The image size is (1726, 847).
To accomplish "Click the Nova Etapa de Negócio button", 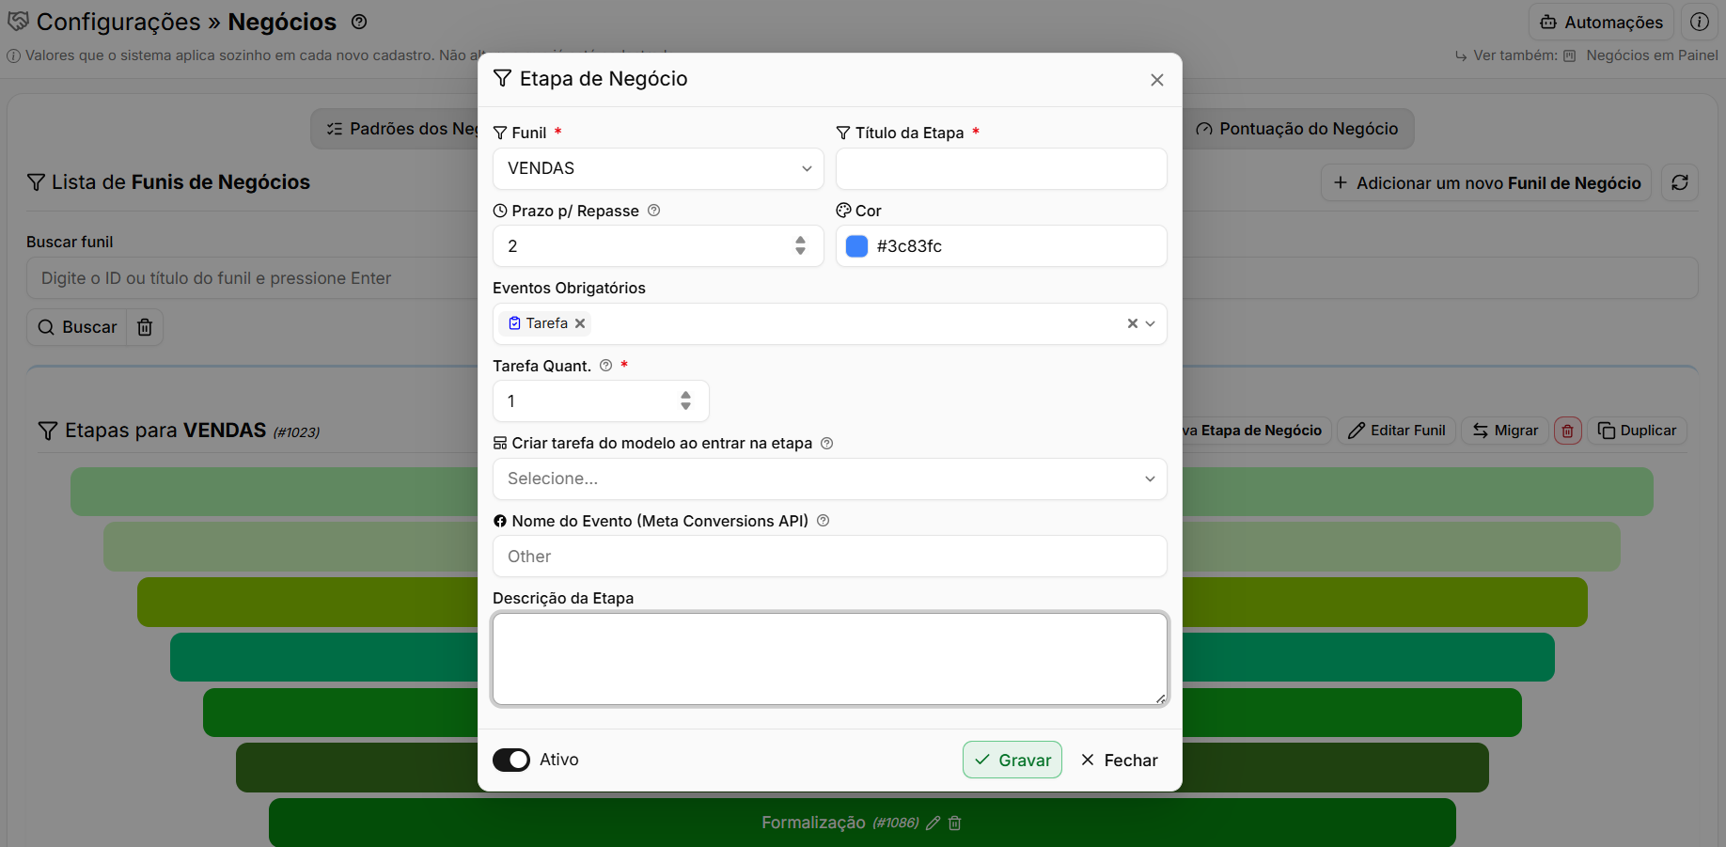I will pyautogui.click(x=1256, y=431).
